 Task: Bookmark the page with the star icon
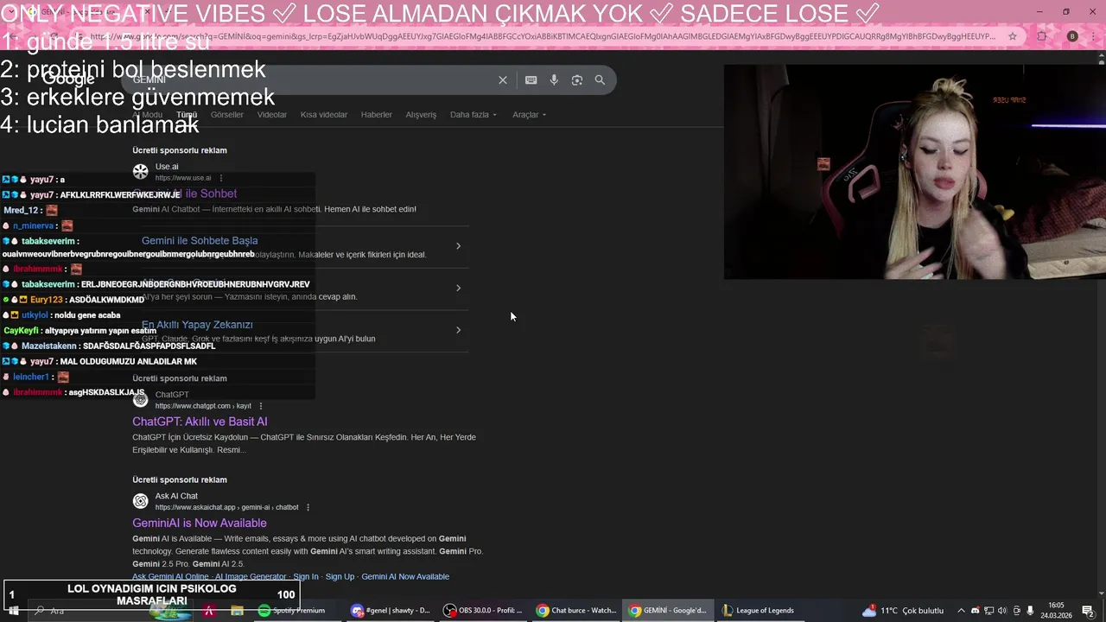pos(1013,36)
